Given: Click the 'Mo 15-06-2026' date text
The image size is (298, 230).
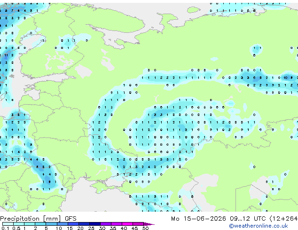Looking at the screenshot, I should pos(199,219).
